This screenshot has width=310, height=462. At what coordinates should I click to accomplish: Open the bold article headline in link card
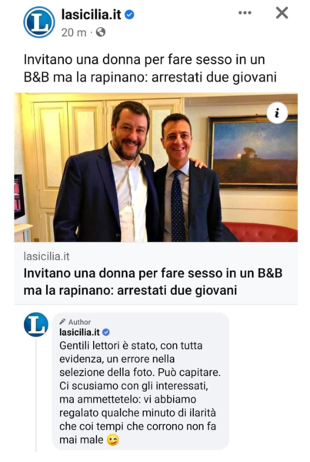tap(153, 282)
